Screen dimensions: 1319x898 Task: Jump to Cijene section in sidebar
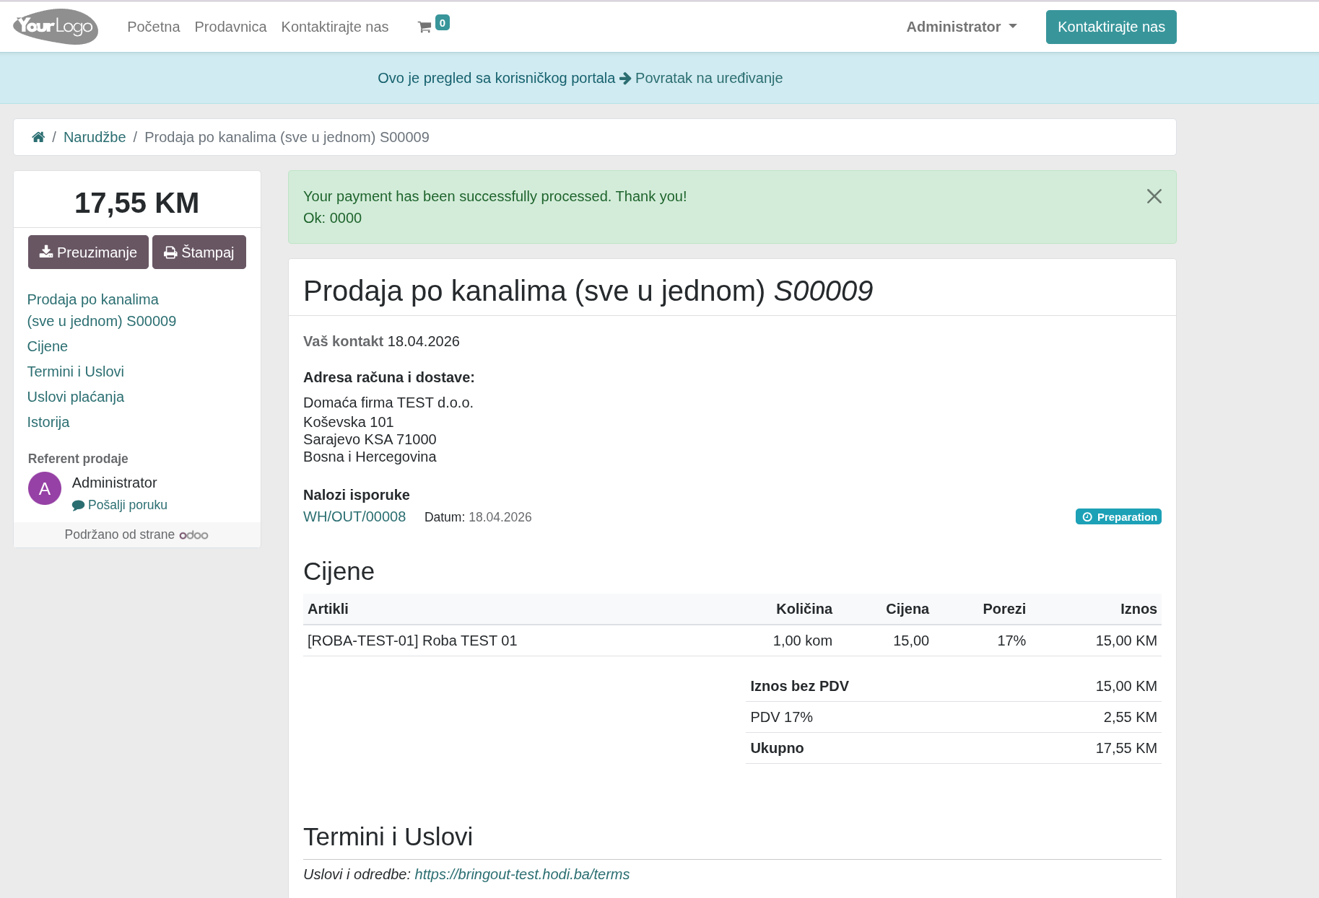(48, 346)
